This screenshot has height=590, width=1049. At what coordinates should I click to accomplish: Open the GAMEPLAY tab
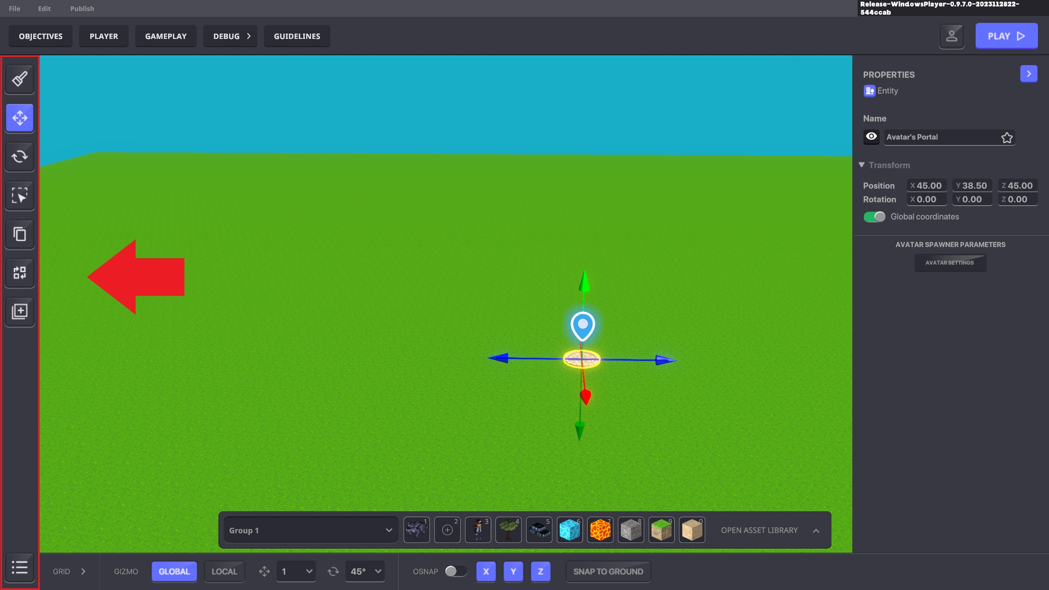(166, 36)
